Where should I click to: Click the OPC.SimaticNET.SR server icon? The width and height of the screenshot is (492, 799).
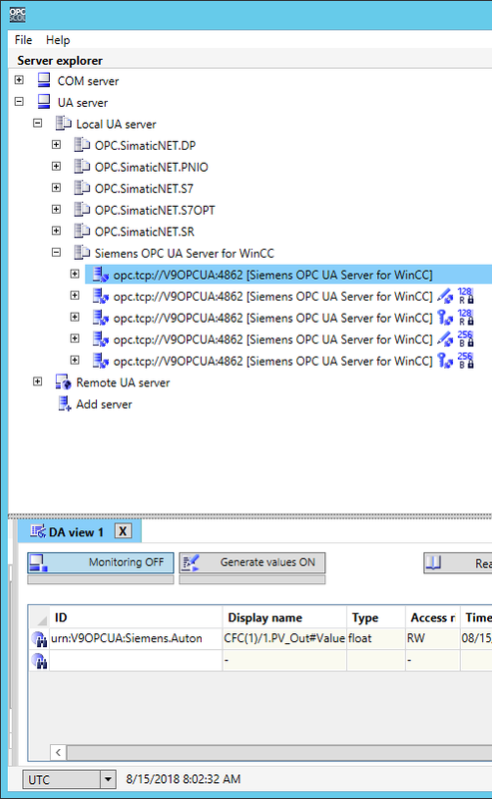[82, 231]
